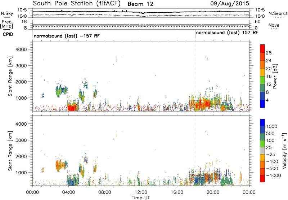The width and height of the screenshot is (288, 200).
Task: Click the "100" label on the velocity colorbar
Action: coord(270,140)
